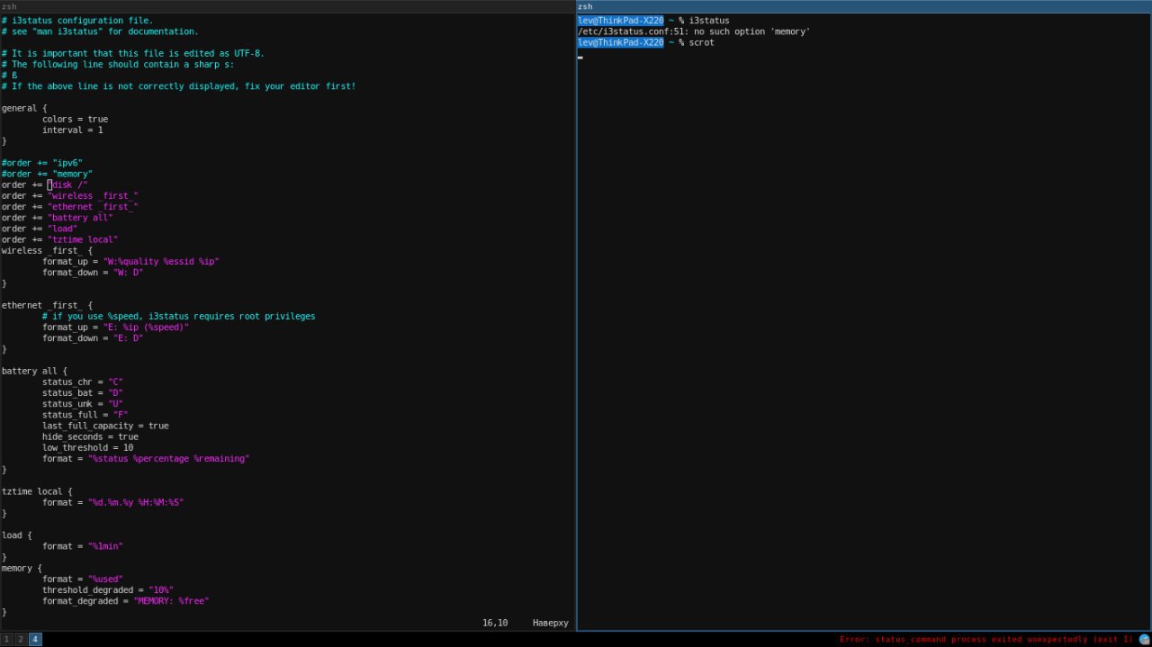Click the 'fix your editor first!' comment line
The width and height of the screenshot is (1152, 647).
pyautogui.click(x=178, y=86)
